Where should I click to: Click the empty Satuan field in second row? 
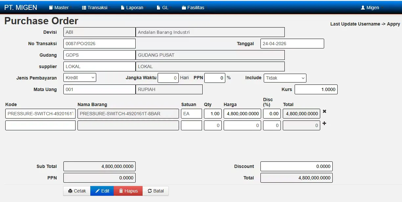click(x=191, y=125)
